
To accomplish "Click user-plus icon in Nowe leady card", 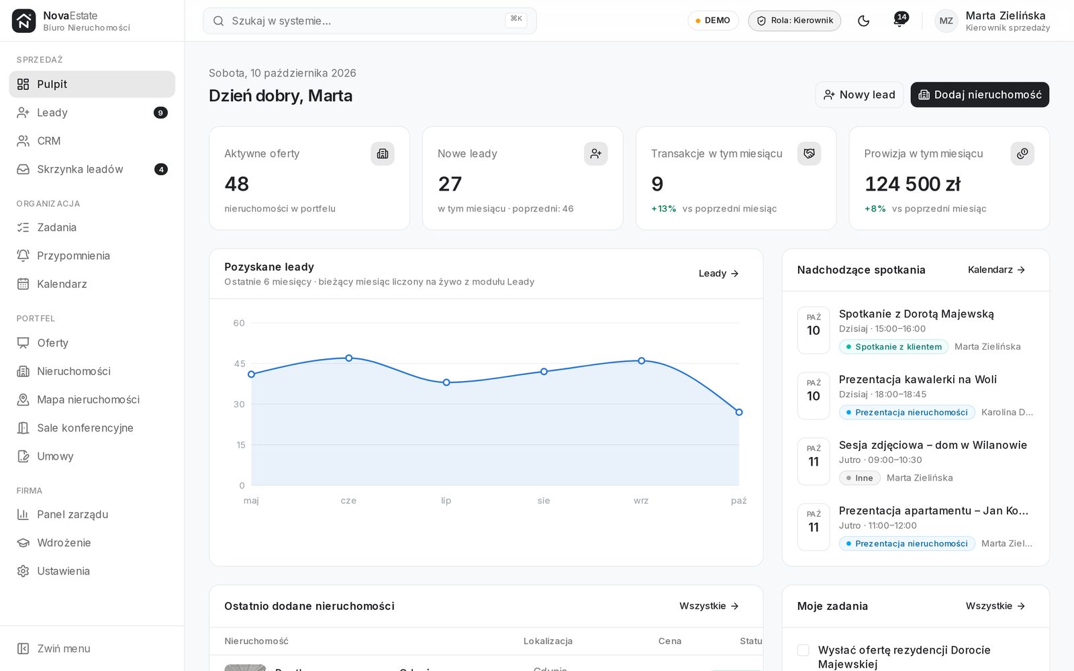I will click(596, 154).
